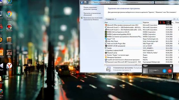Image resolution: width=179 pixels, height=100 pixels.
Task: Select the Microsoft Office 2013 program icon
Action: point(106,25)
